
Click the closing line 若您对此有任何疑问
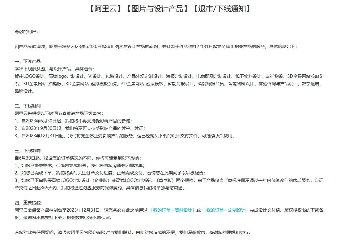(133, 232)
